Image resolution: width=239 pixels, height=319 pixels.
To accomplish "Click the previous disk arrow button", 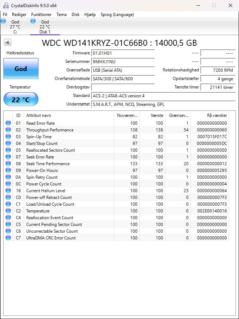I will [7, 43].
